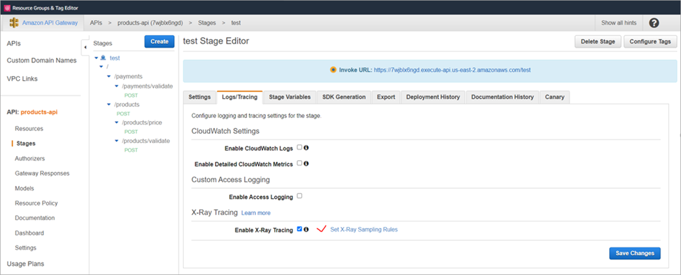Viewport: 681px width, 275px height.
Task: Open APIs in the left sidebar
Action: 14,44
